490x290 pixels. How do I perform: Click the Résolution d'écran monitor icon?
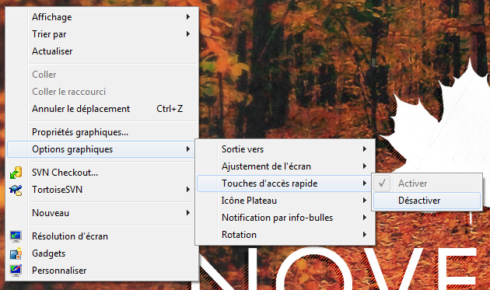click(x=16, y=236)
